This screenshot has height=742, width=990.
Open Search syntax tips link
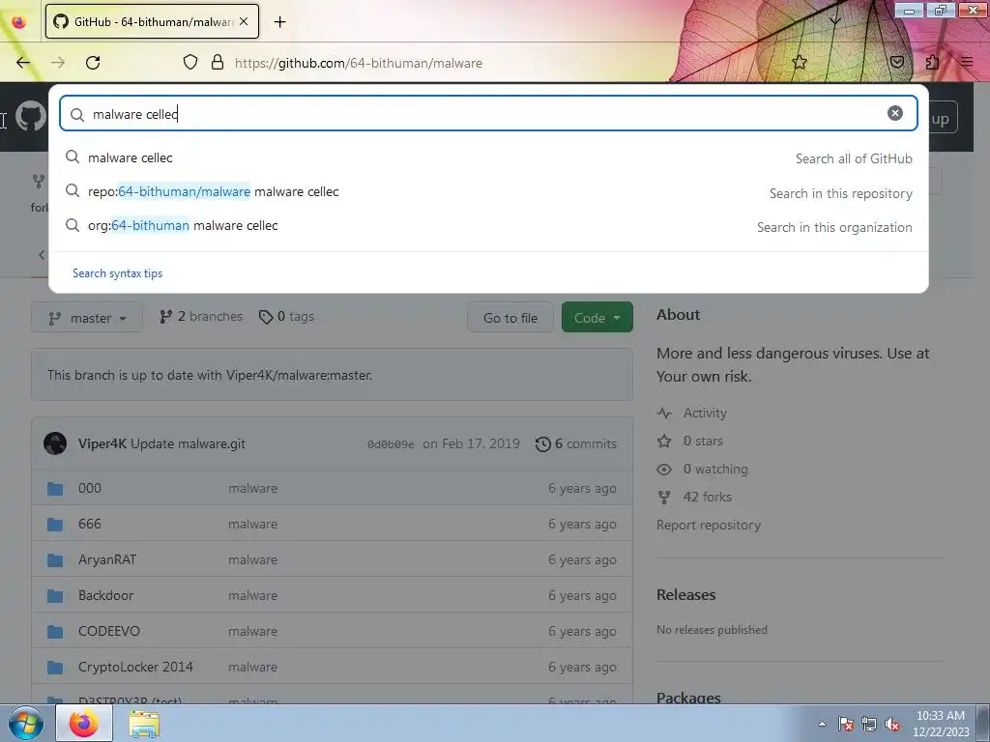pyautogui.click(x=117, y=273)
